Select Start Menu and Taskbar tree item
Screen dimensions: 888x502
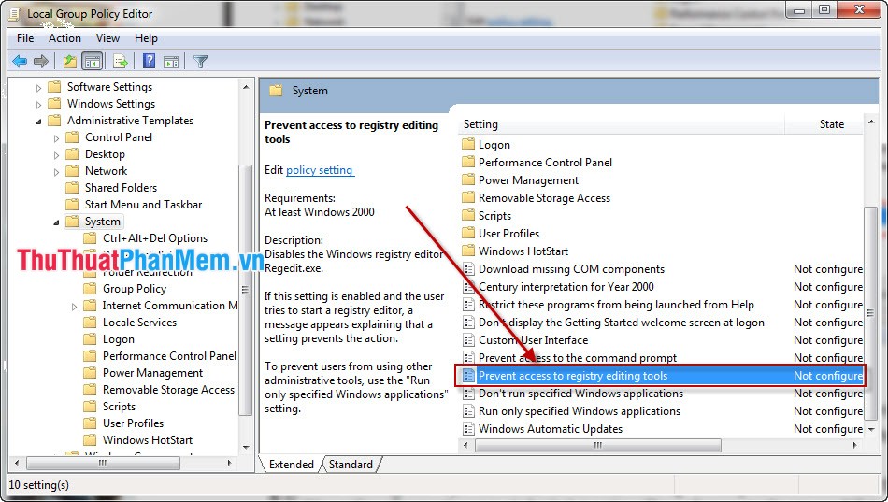(143, 204)
